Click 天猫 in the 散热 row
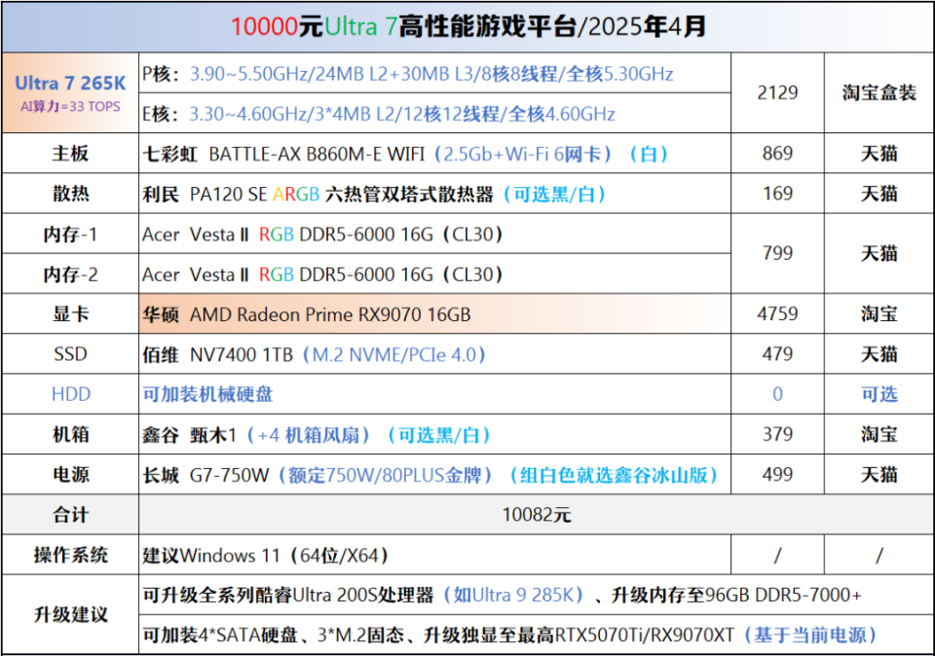The height and width of the screenshot is (656, 935). [x=879, y=193]
